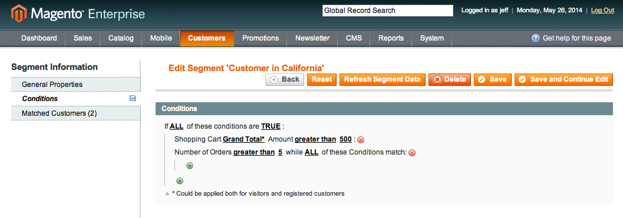The height and width of the screenshot is (218, 623).
Task: Click the Log Out link
Action: tap(602, 11)
